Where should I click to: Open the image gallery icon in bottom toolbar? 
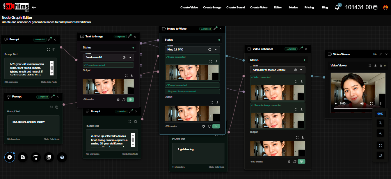[49, 157]
